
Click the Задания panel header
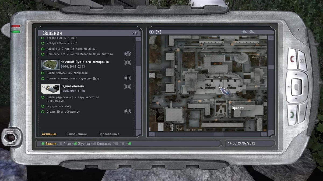point(89,33)
